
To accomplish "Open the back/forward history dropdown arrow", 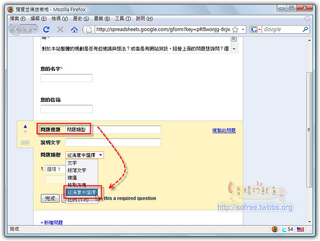I will pos(35,29).
